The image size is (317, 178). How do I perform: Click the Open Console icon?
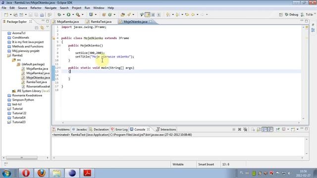293,130
